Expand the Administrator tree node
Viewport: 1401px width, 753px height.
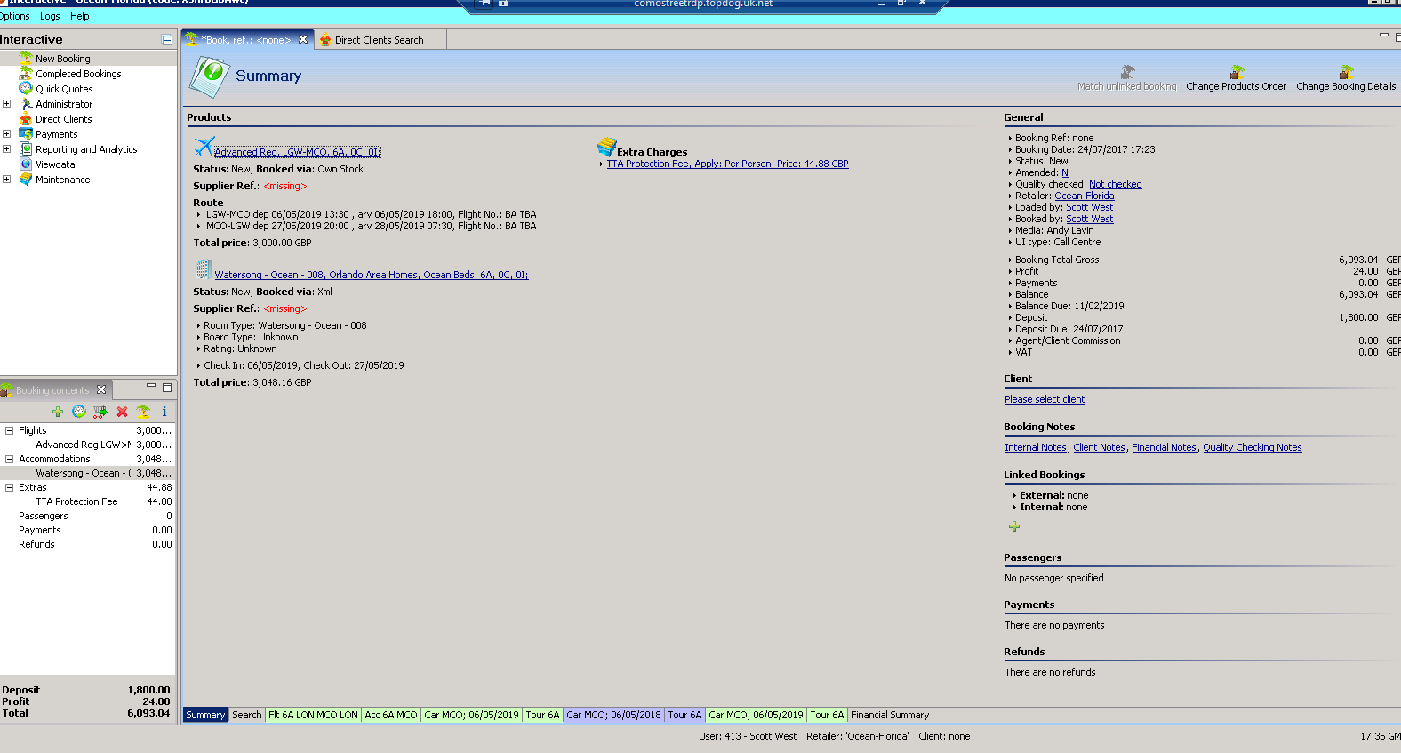[7, 103]
